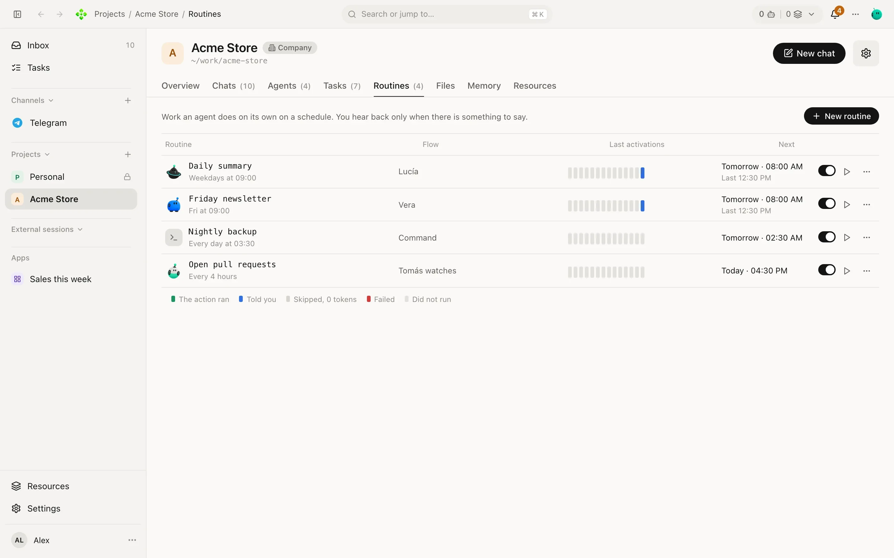This screenshot has width=894, height=558.
Task: Open the notifications bell
Action: coord(835,14)
